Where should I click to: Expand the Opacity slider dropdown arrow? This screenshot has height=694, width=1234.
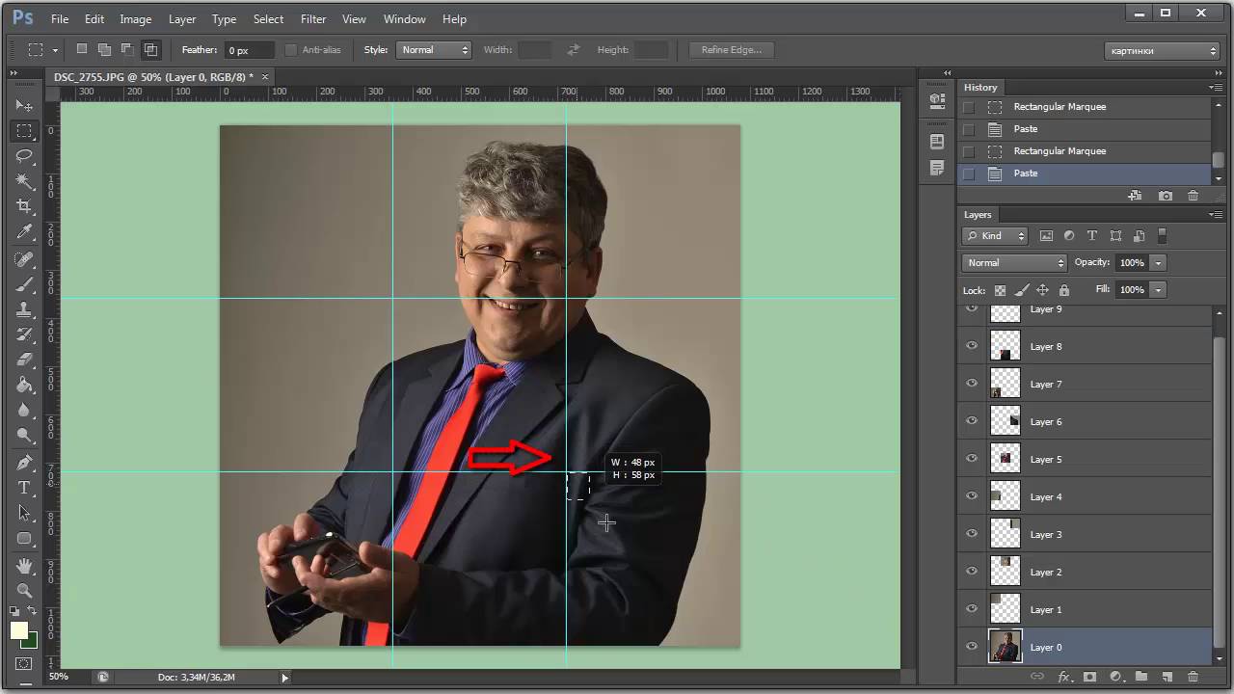click(x=1158, y=262)
